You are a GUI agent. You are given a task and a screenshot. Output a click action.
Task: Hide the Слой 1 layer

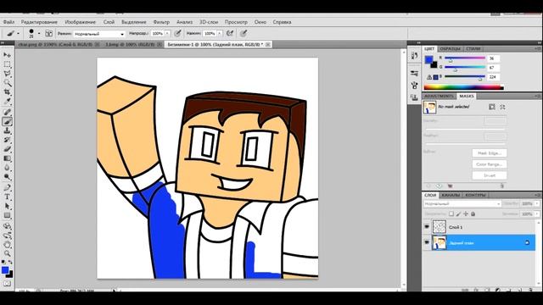427,227
